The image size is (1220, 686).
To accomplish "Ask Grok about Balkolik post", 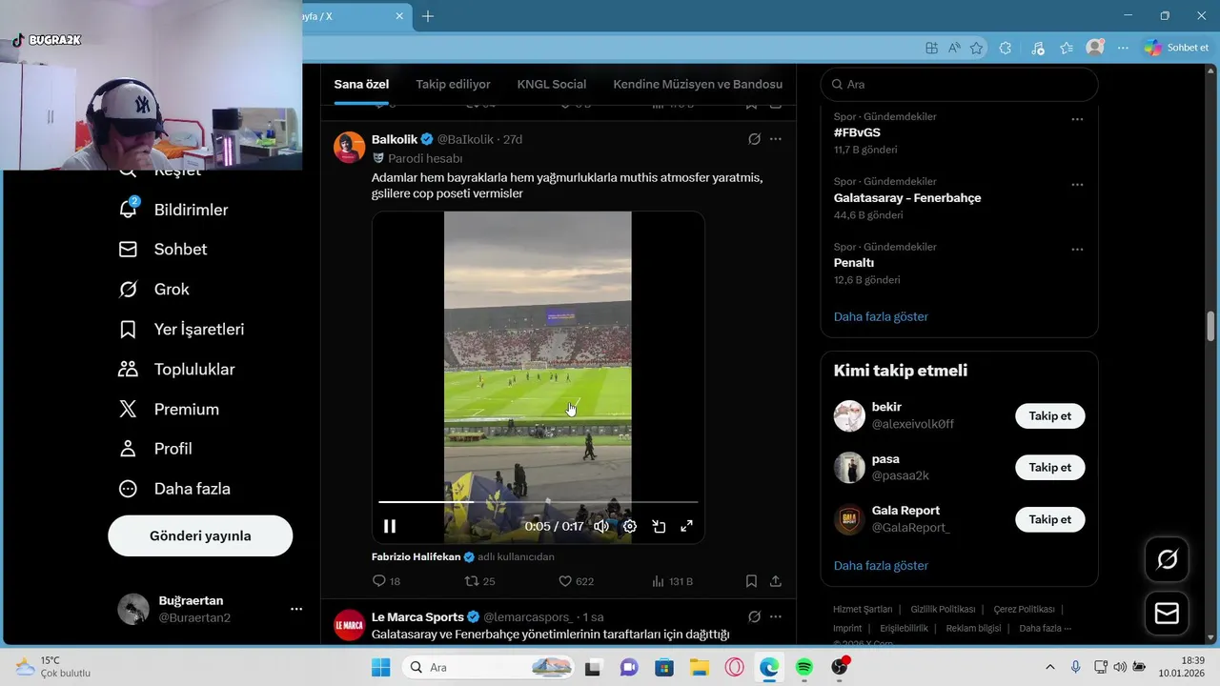I will click(754, 139).
